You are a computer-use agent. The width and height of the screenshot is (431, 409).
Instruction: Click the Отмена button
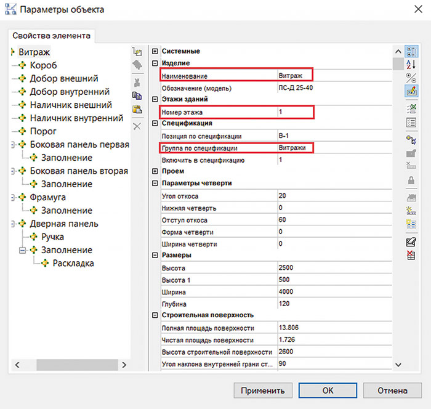(x=392, y=390)
